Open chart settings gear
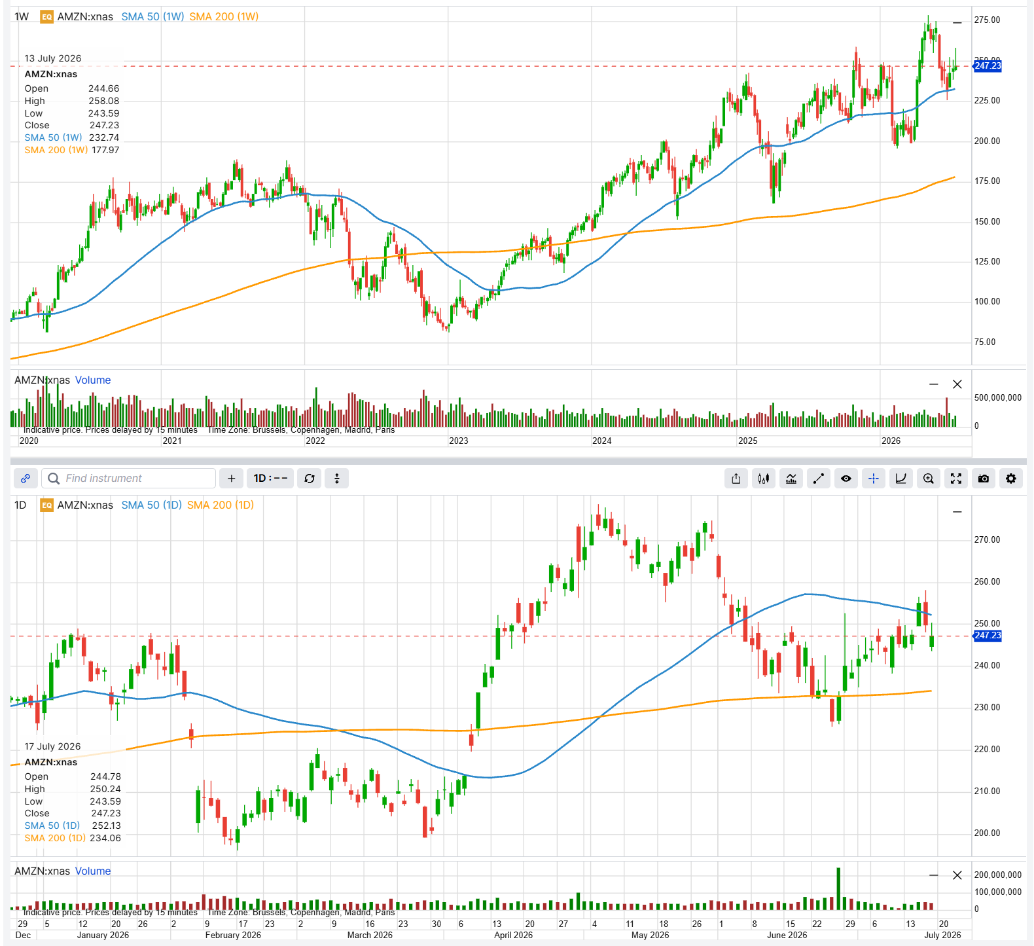Screen dimensions: 1034x946 pos(1011,479)
